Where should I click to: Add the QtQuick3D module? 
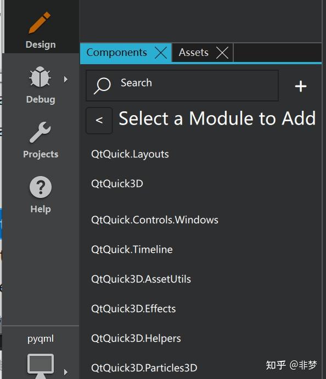point(117,184)
